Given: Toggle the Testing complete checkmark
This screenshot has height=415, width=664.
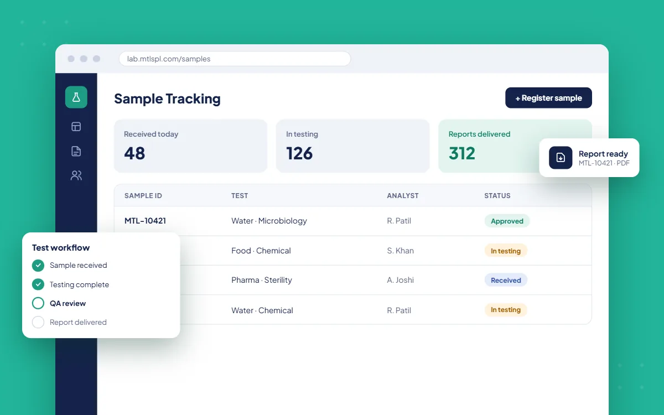Looking at the screenshot, I should 38,284.
